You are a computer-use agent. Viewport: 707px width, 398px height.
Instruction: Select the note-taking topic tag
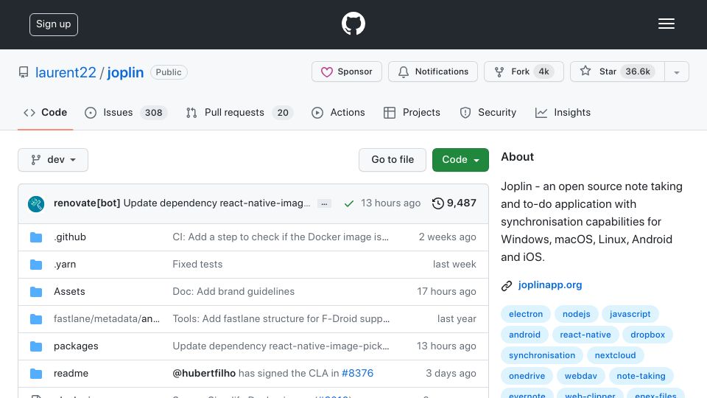[x=641, y=376]
